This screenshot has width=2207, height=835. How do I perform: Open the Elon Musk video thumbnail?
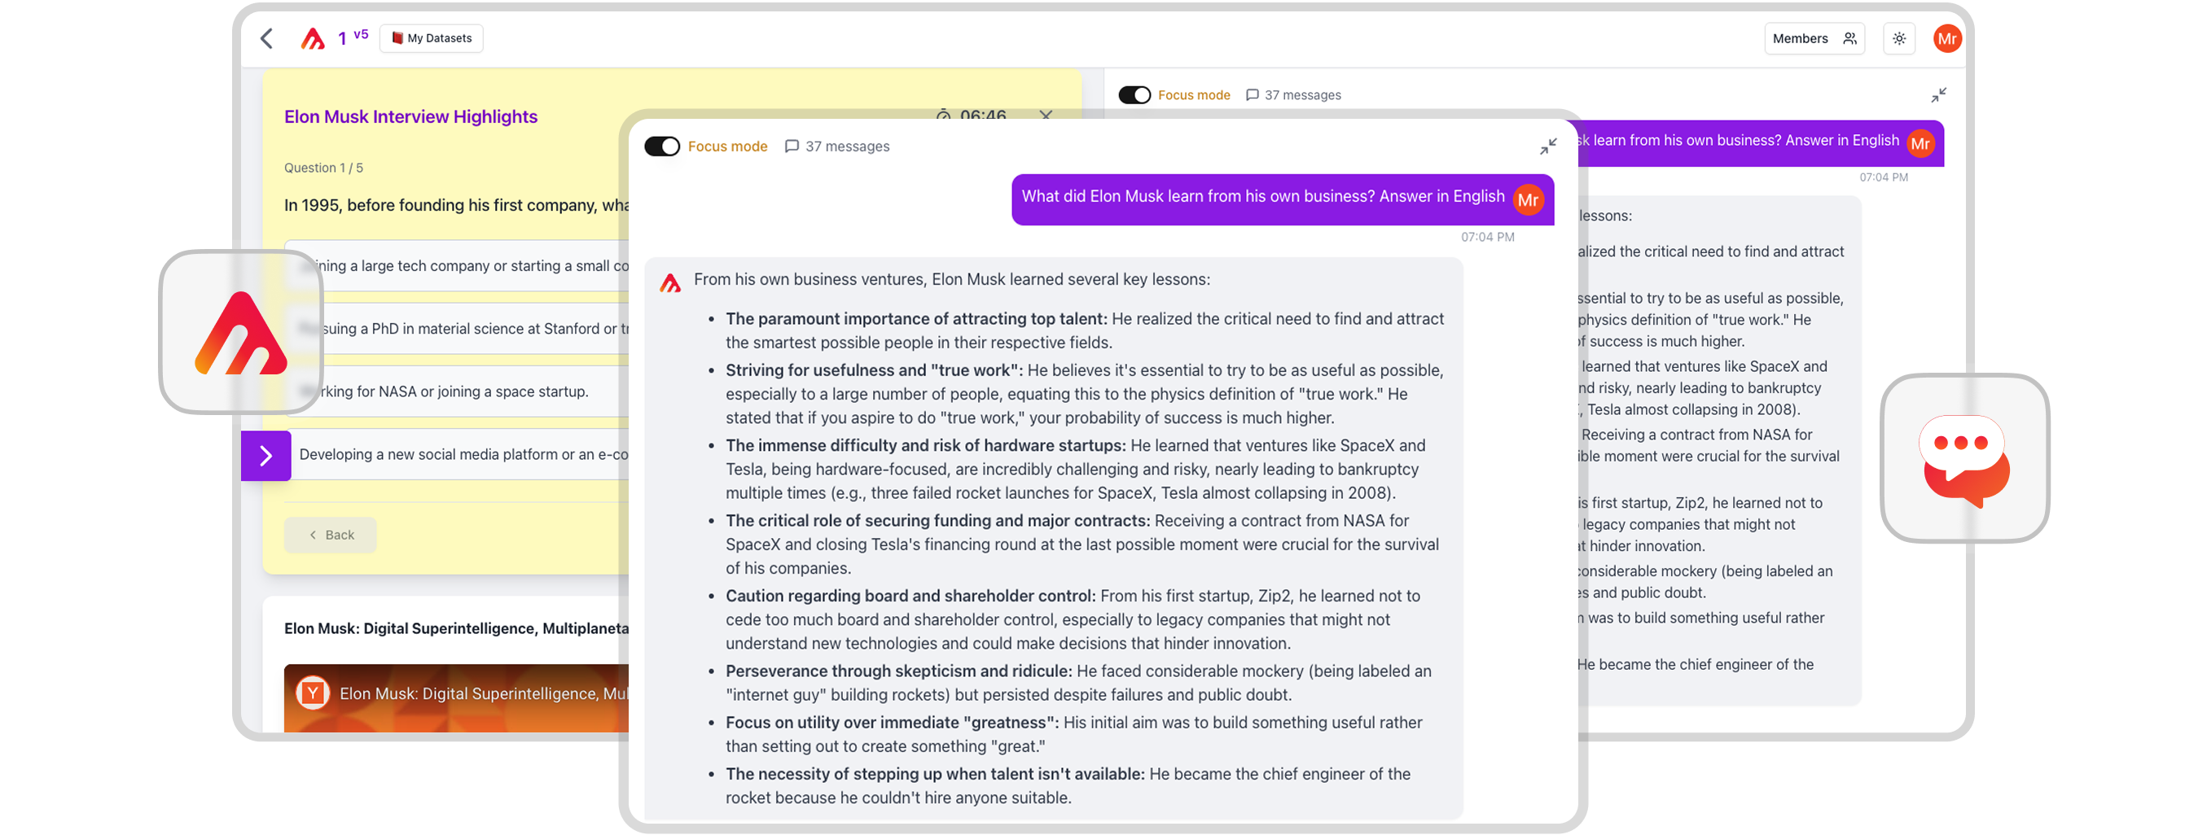point(457,698)
